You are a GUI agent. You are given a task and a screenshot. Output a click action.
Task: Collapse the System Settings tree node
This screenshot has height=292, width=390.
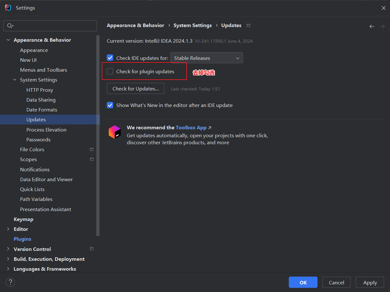click(x=15, y=80)
